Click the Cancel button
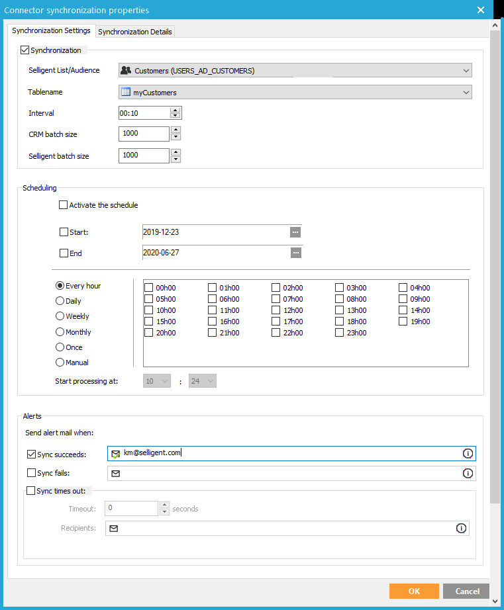The width and height of the screenshot is (504, 610). click(467, 591)
